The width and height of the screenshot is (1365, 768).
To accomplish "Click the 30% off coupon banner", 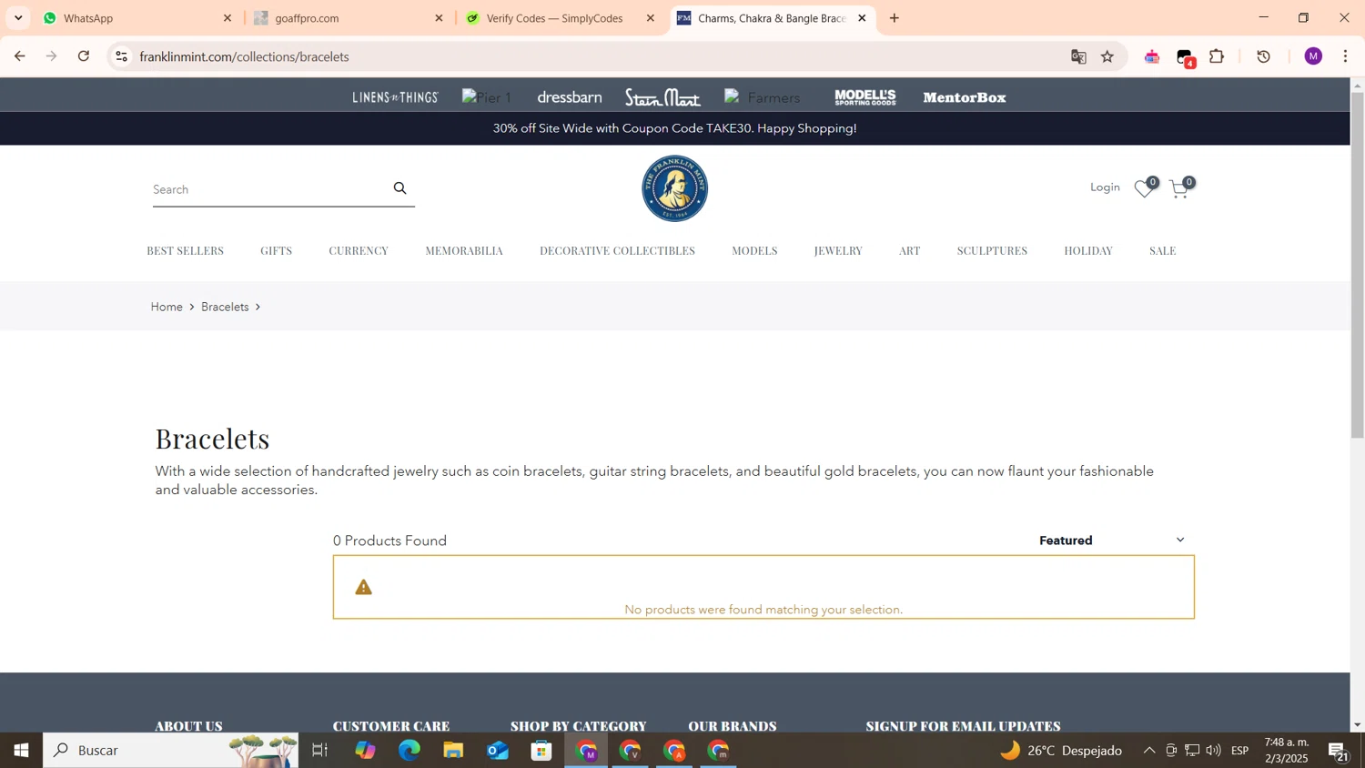I will click(674, 128).
